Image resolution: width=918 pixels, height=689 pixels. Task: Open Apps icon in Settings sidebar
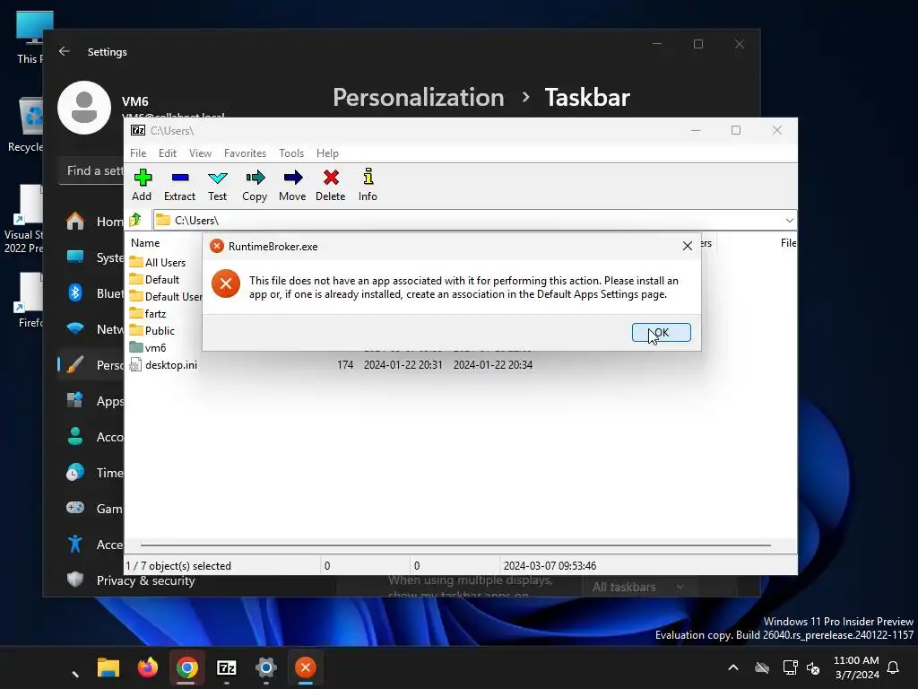75,400
